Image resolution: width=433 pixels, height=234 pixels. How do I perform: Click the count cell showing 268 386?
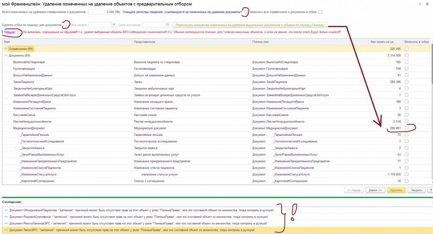(385, 82)
